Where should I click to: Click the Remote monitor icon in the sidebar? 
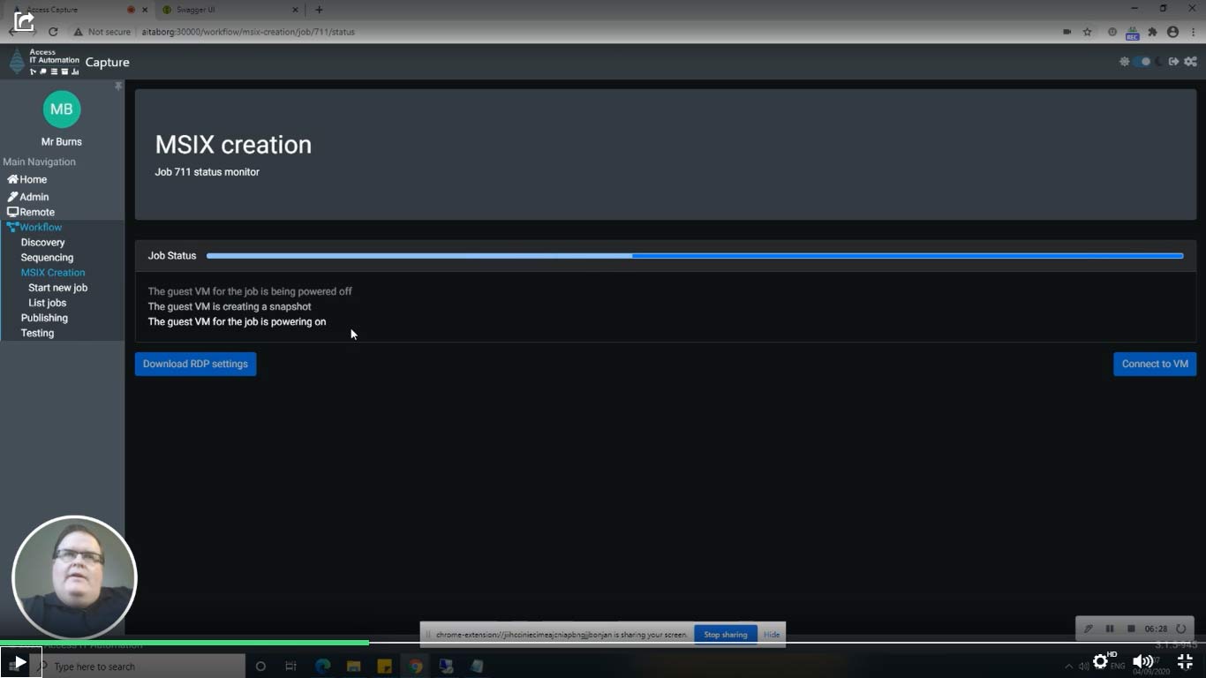[11, 212]
